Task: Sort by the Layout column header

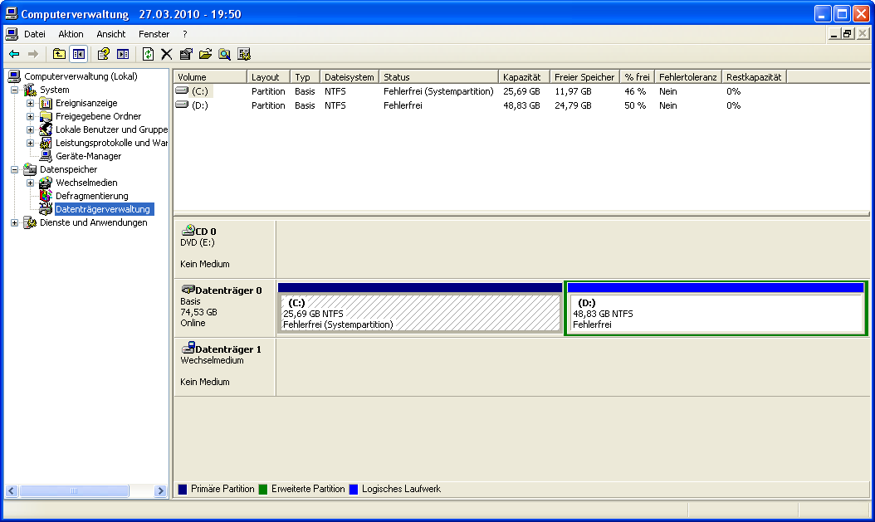Action: click(x=268, y=77)
